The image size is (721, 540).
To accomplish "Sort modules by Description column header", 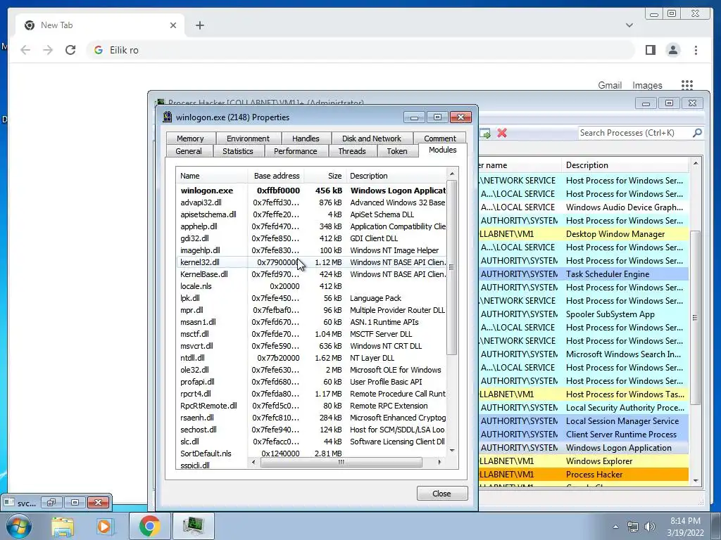I will click(396, 176).
